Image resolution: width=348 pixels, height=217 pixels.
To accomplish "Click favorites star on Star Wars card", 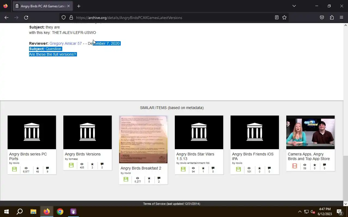I will pyautogui.click(x=203, y=168).
